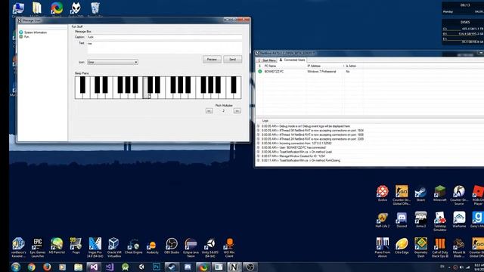Select log entry 'Debug mode is on'
Viewport: 484px width, 272px height.
pos(306,126)
